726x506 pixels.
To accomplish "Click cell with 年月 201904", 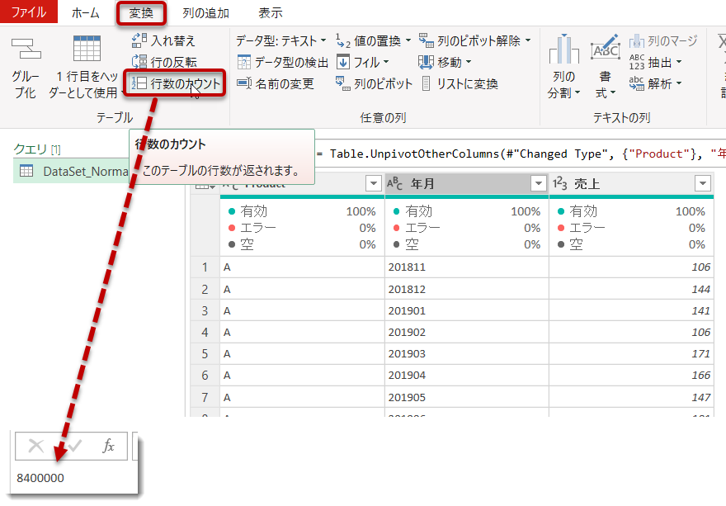I will pyautogui.click(x=466, y=376).
